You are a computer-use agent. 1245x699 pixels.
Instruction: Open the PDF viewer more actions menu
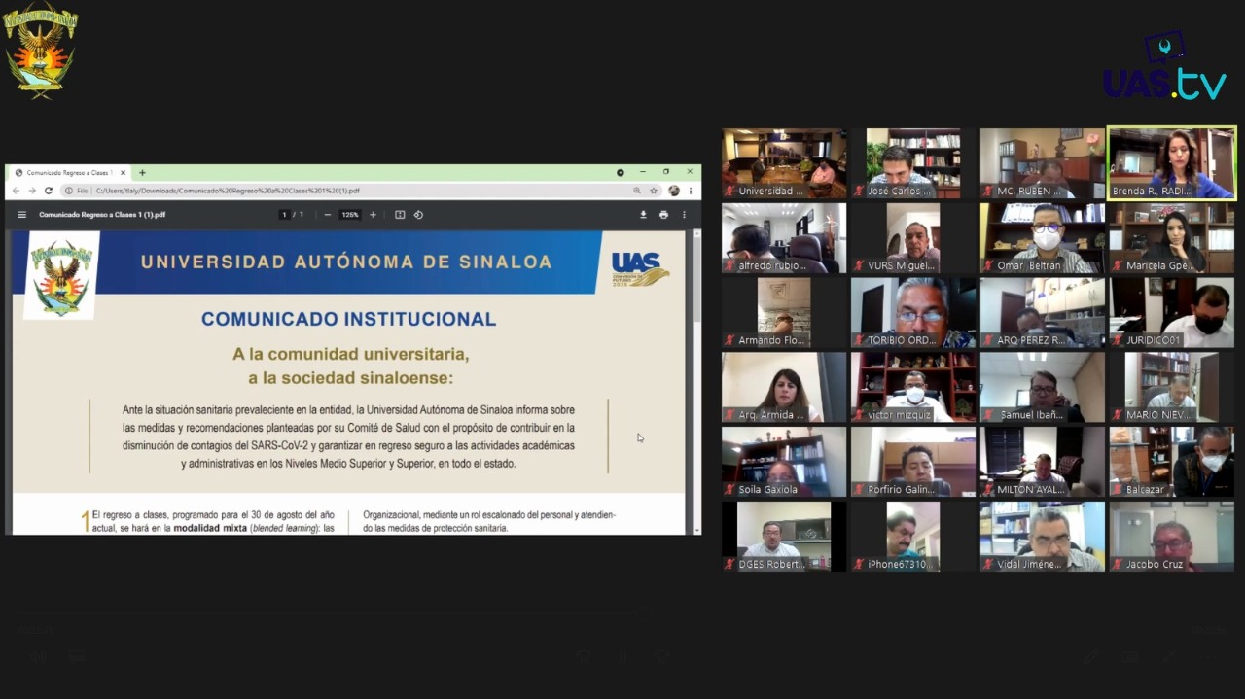684,215
